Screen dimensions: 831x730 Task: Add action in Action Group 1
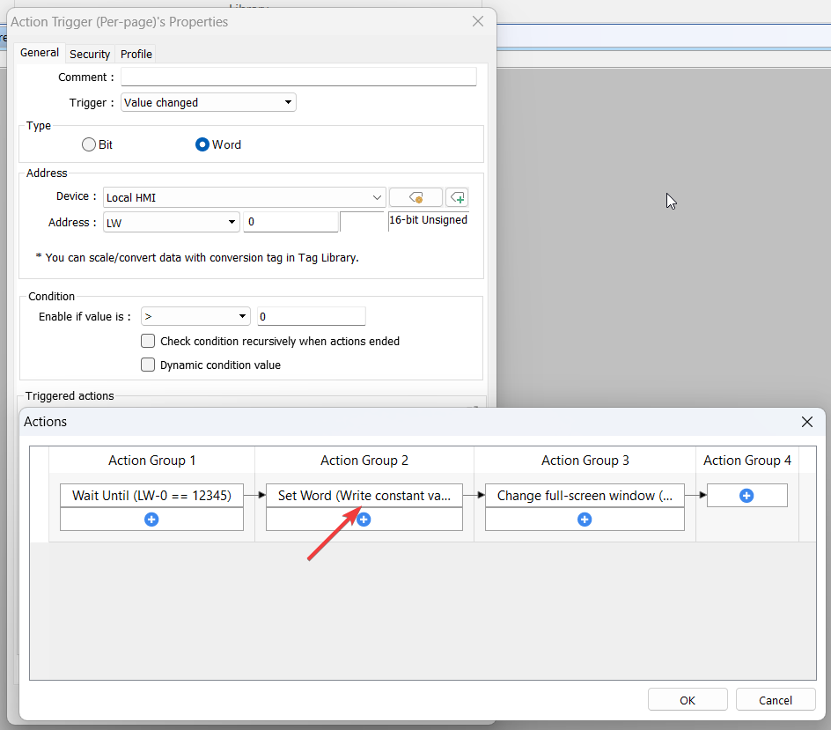pyautogui.click(x=151, y=520)
